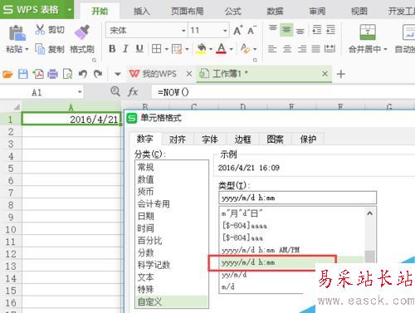Open the quick access toolbar dropdown arrow
The height and width of the screenshot is (313, 415).
point(118,74)
